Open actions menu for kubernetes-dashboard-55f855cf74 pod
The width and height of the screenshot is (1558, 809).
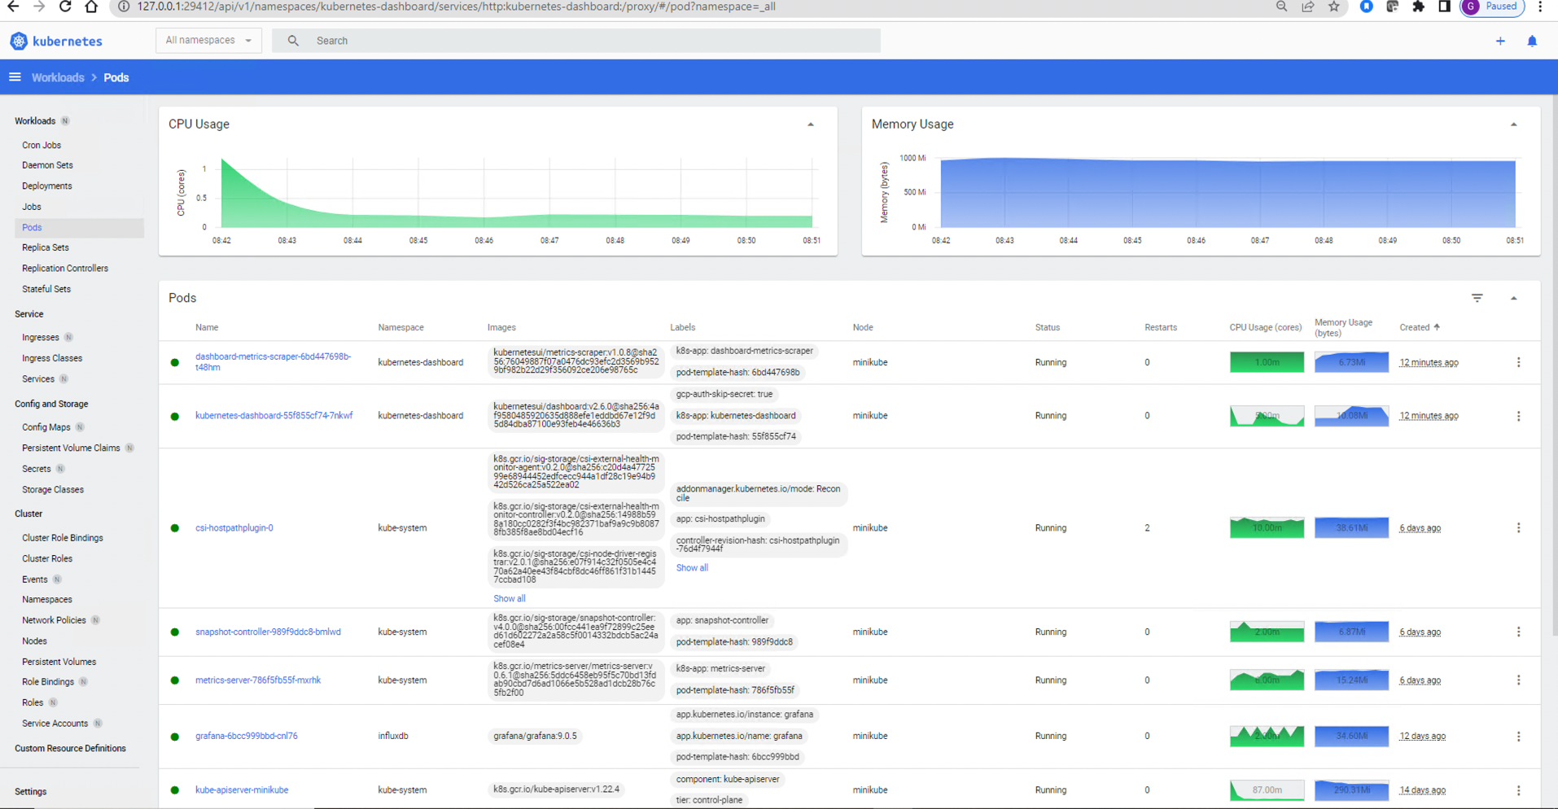1518,416
